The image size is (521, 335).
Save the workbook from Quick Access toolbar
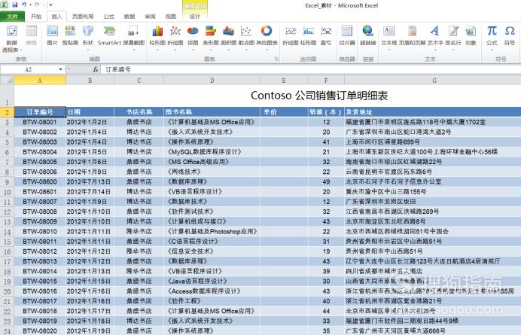15,5
